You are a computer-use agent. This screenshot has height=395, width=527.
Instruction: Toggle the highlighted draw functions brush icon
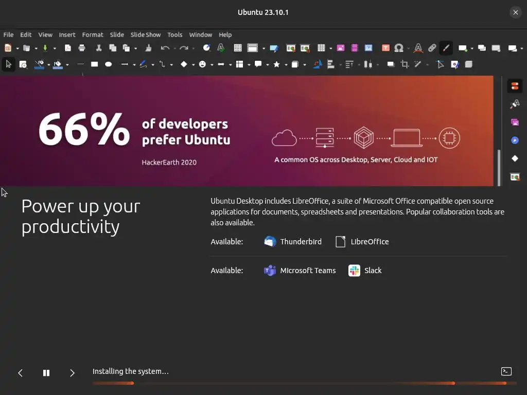click(x=446, y=48)
